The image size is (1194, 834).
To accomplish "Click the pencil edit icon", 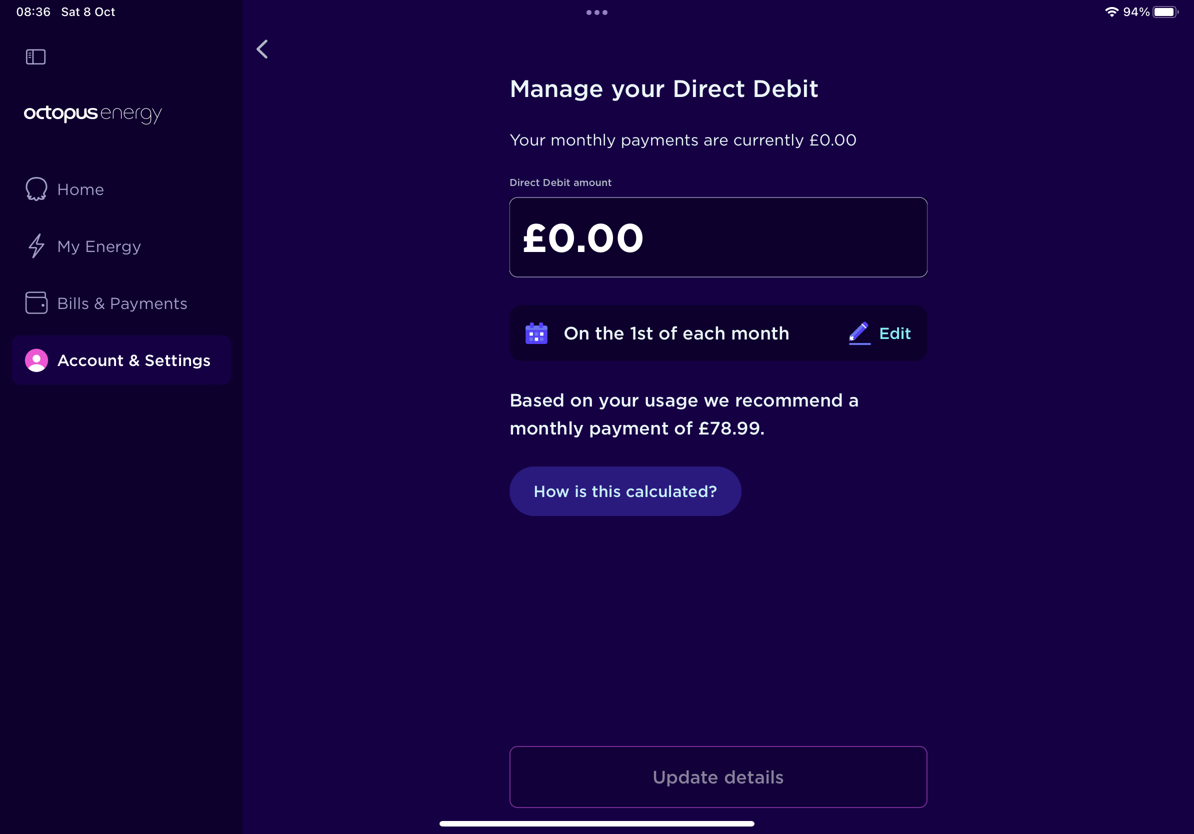I will 859,333.
